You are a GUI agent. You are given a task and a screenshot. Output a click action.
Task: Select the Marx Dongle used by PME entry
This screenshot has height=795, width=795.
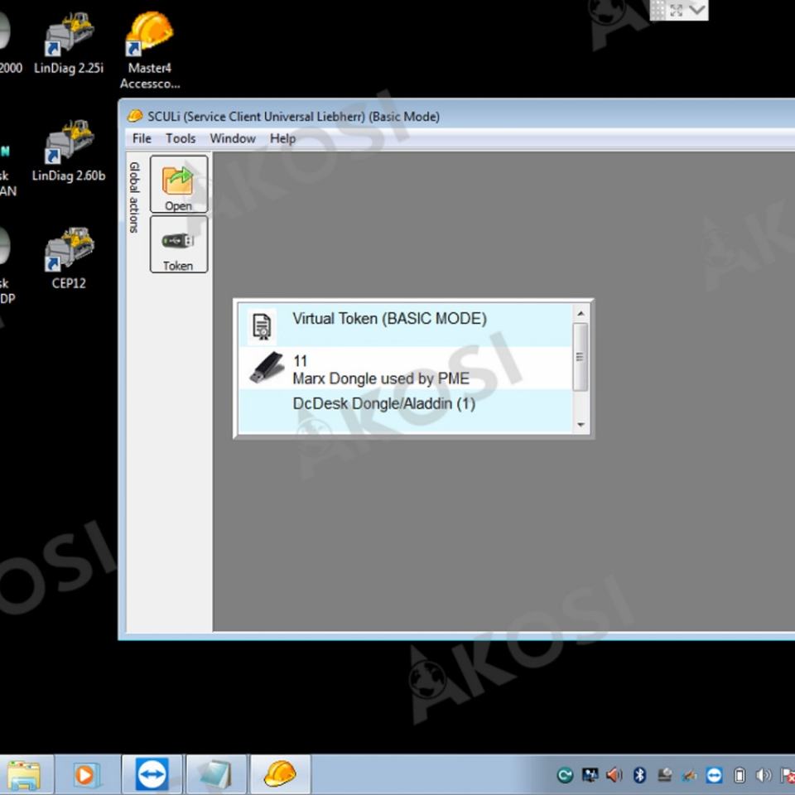click(405, 368)
